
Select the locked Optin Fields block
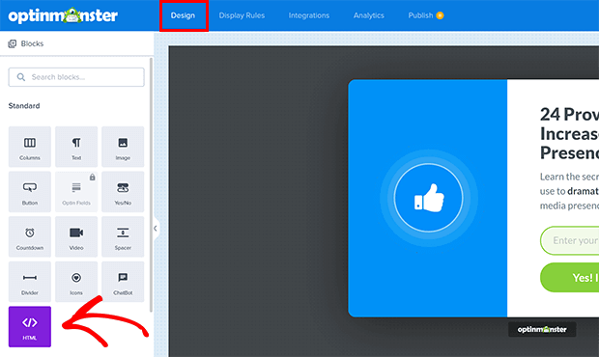76,192
